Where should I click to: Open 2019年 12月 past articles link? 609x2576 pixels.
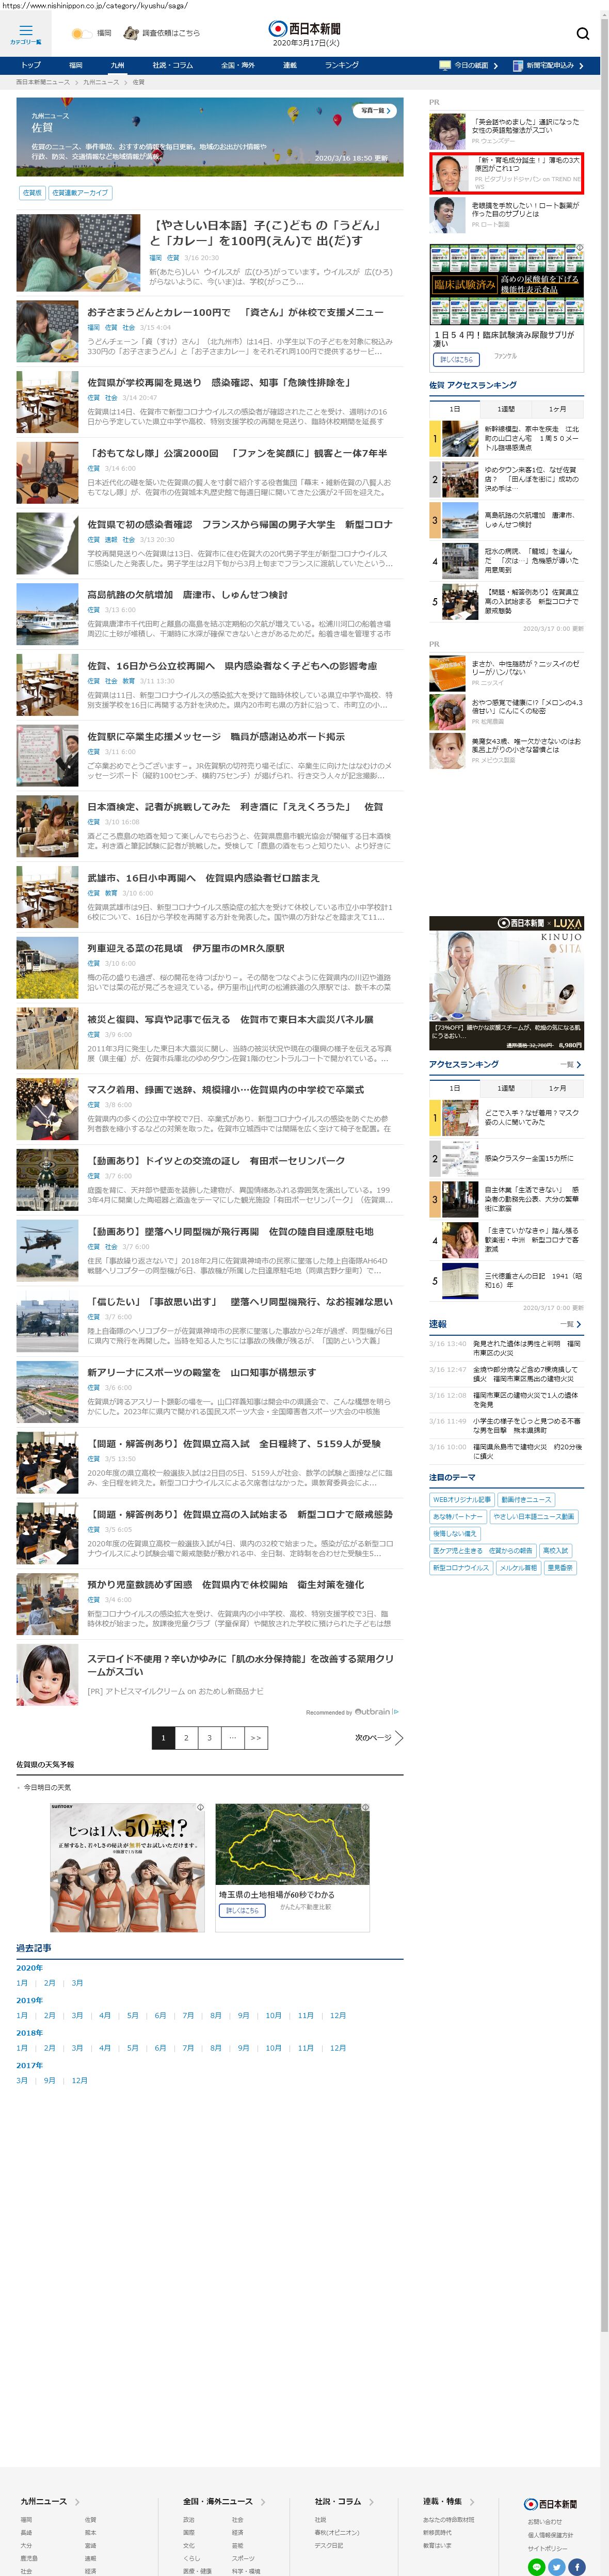point(338,2015)
